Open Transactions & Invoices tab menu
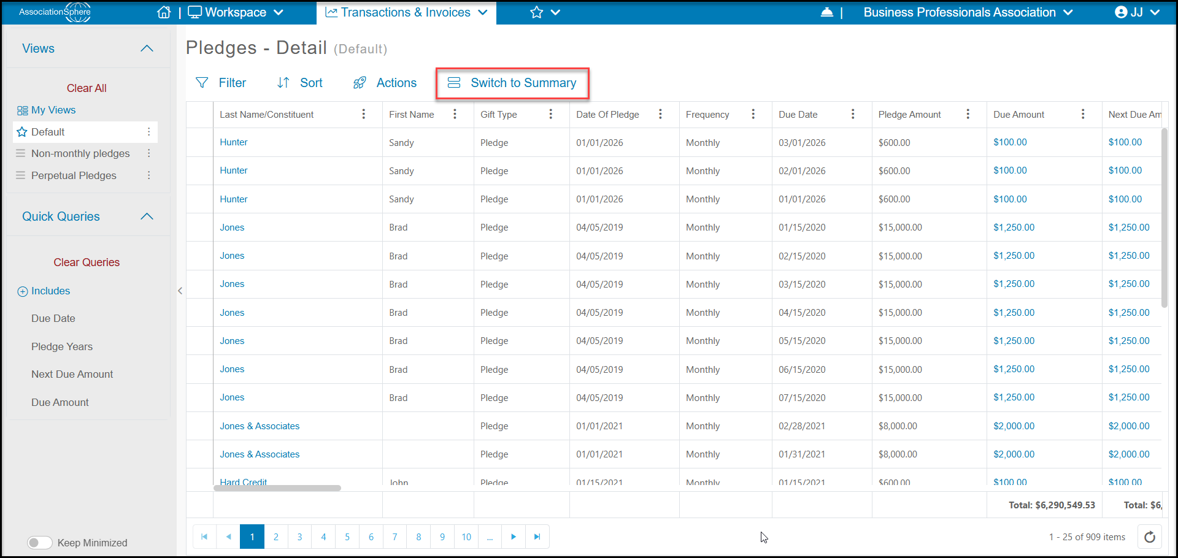The image size is (1178, 558). tap(406, 12)
